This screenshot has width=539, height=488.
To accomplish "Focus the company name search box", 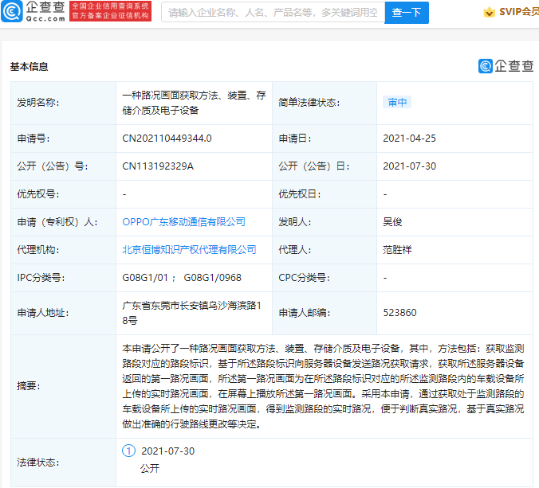I will pos(273,13).
